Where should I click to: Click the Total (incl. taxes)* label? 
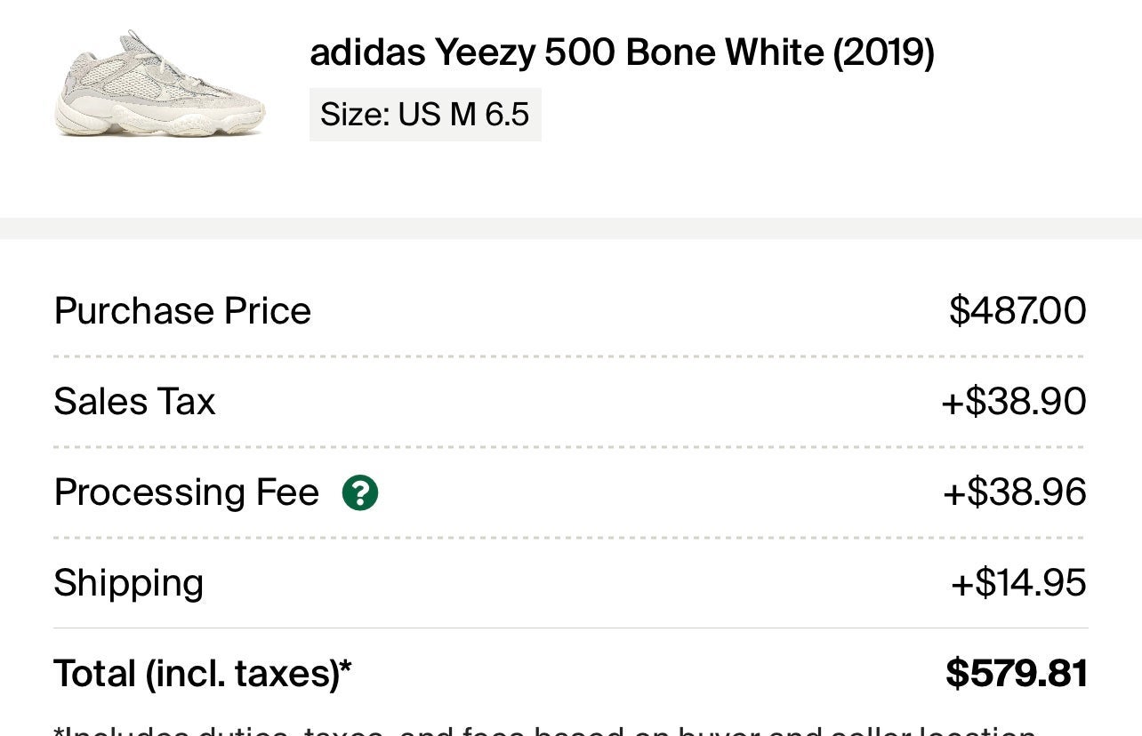tap(203, 674)
